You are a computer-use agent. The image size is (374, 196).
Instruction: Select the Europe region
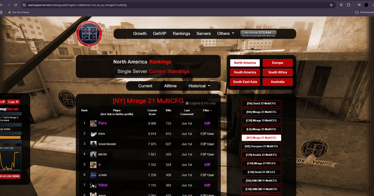point(277,63)
